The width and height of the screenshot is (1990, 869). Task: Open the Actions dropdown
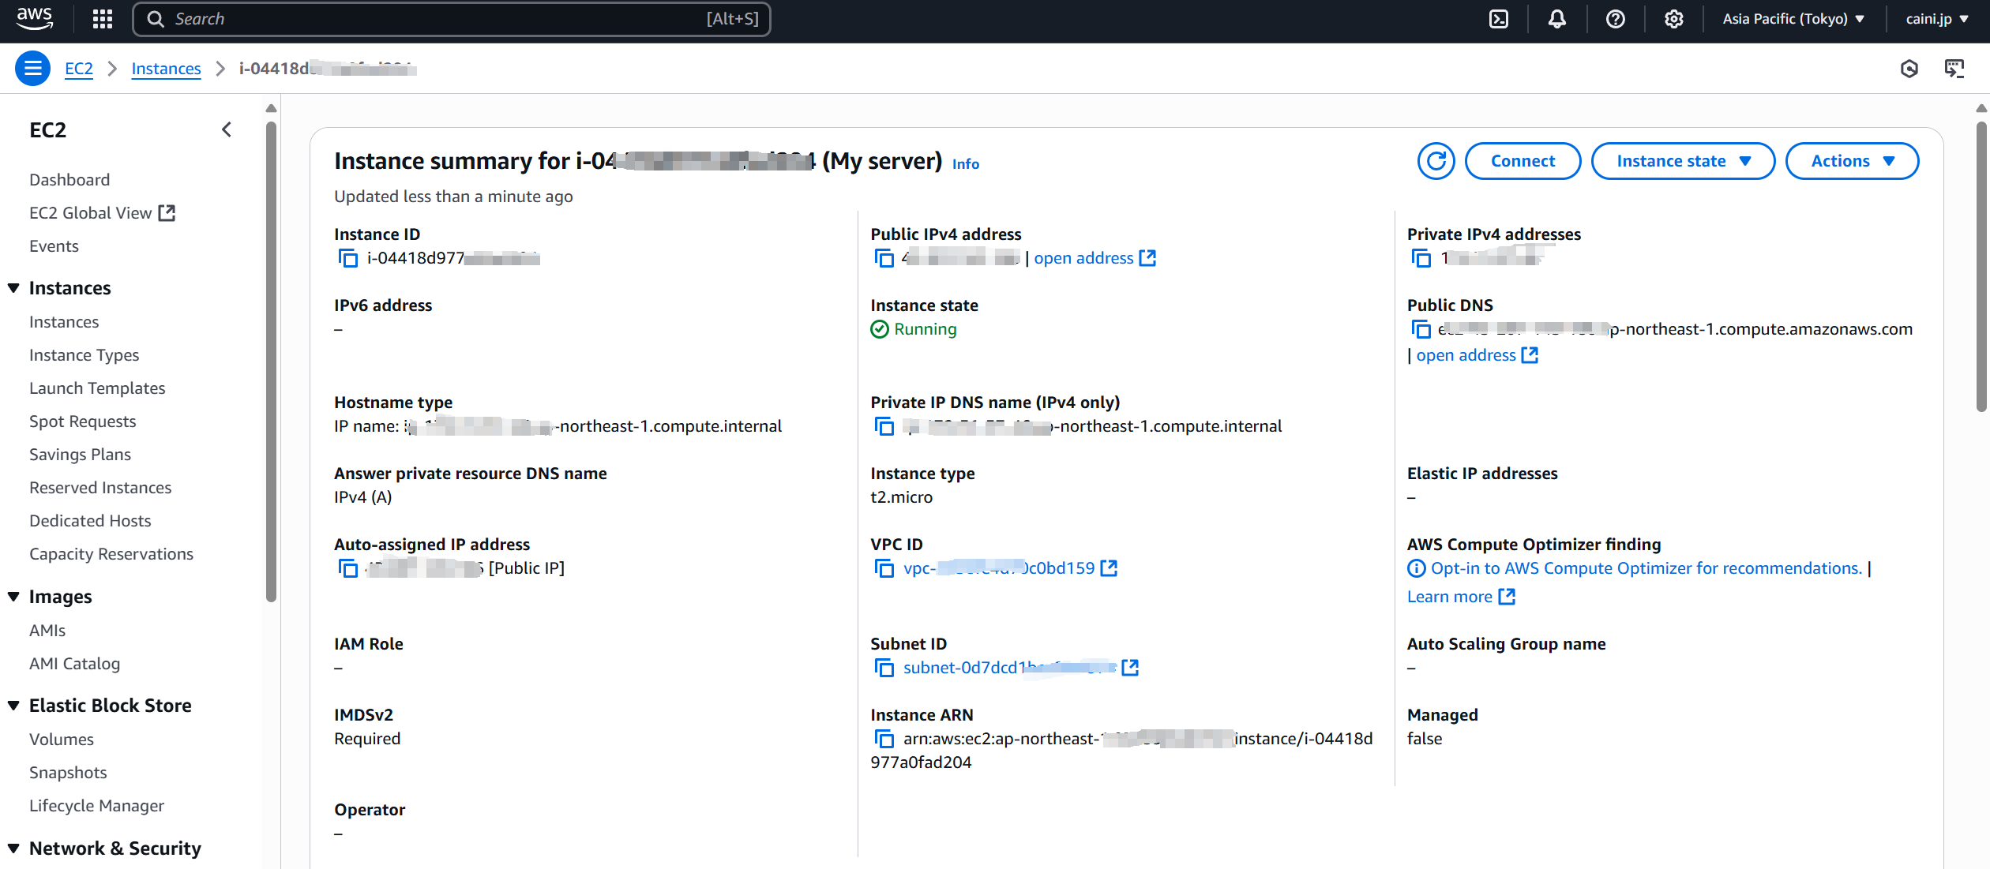coord(1852,161)
